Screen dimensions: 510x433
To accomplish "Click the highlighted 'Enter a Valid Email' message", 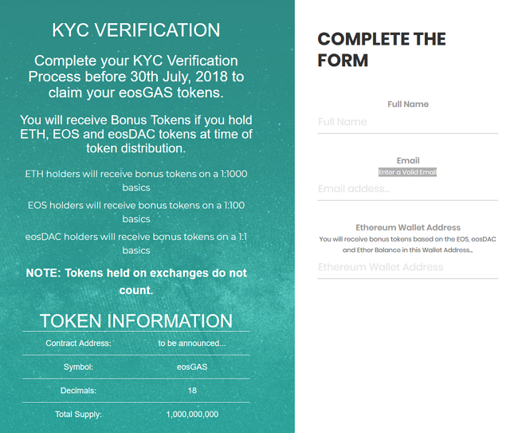I will 408,172.
